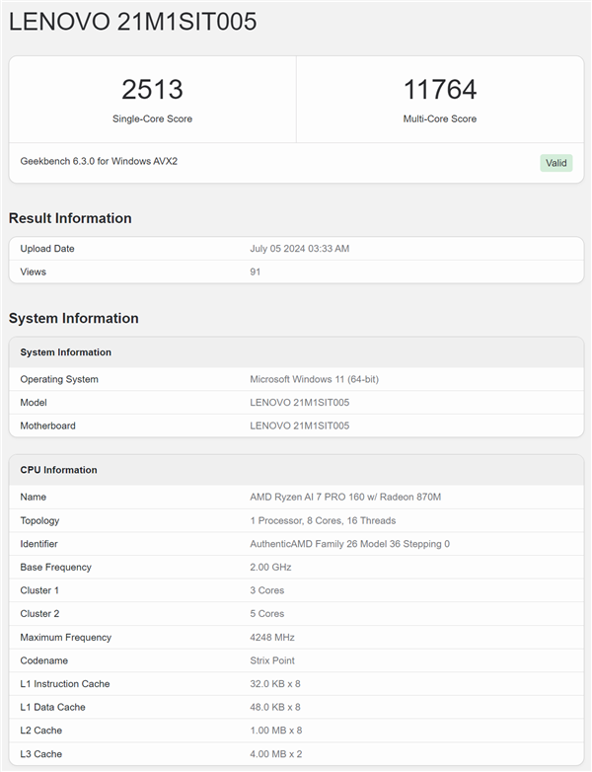Click the CPU Information table header
The image size is (592, 772).
click(58, 470)
